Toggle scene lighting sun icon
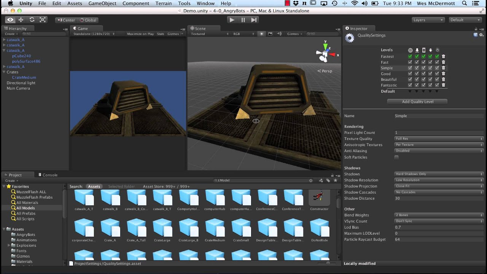 262,34
